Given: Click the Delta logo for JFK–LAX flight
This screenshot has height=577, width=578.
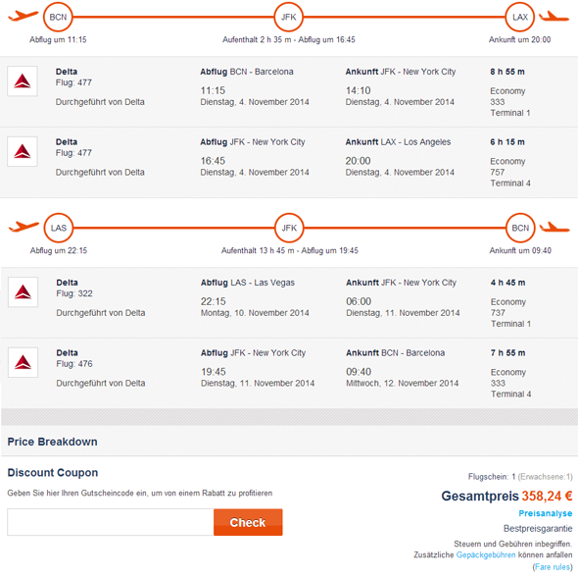Looking at the screenshot, I should pos(23,151).
